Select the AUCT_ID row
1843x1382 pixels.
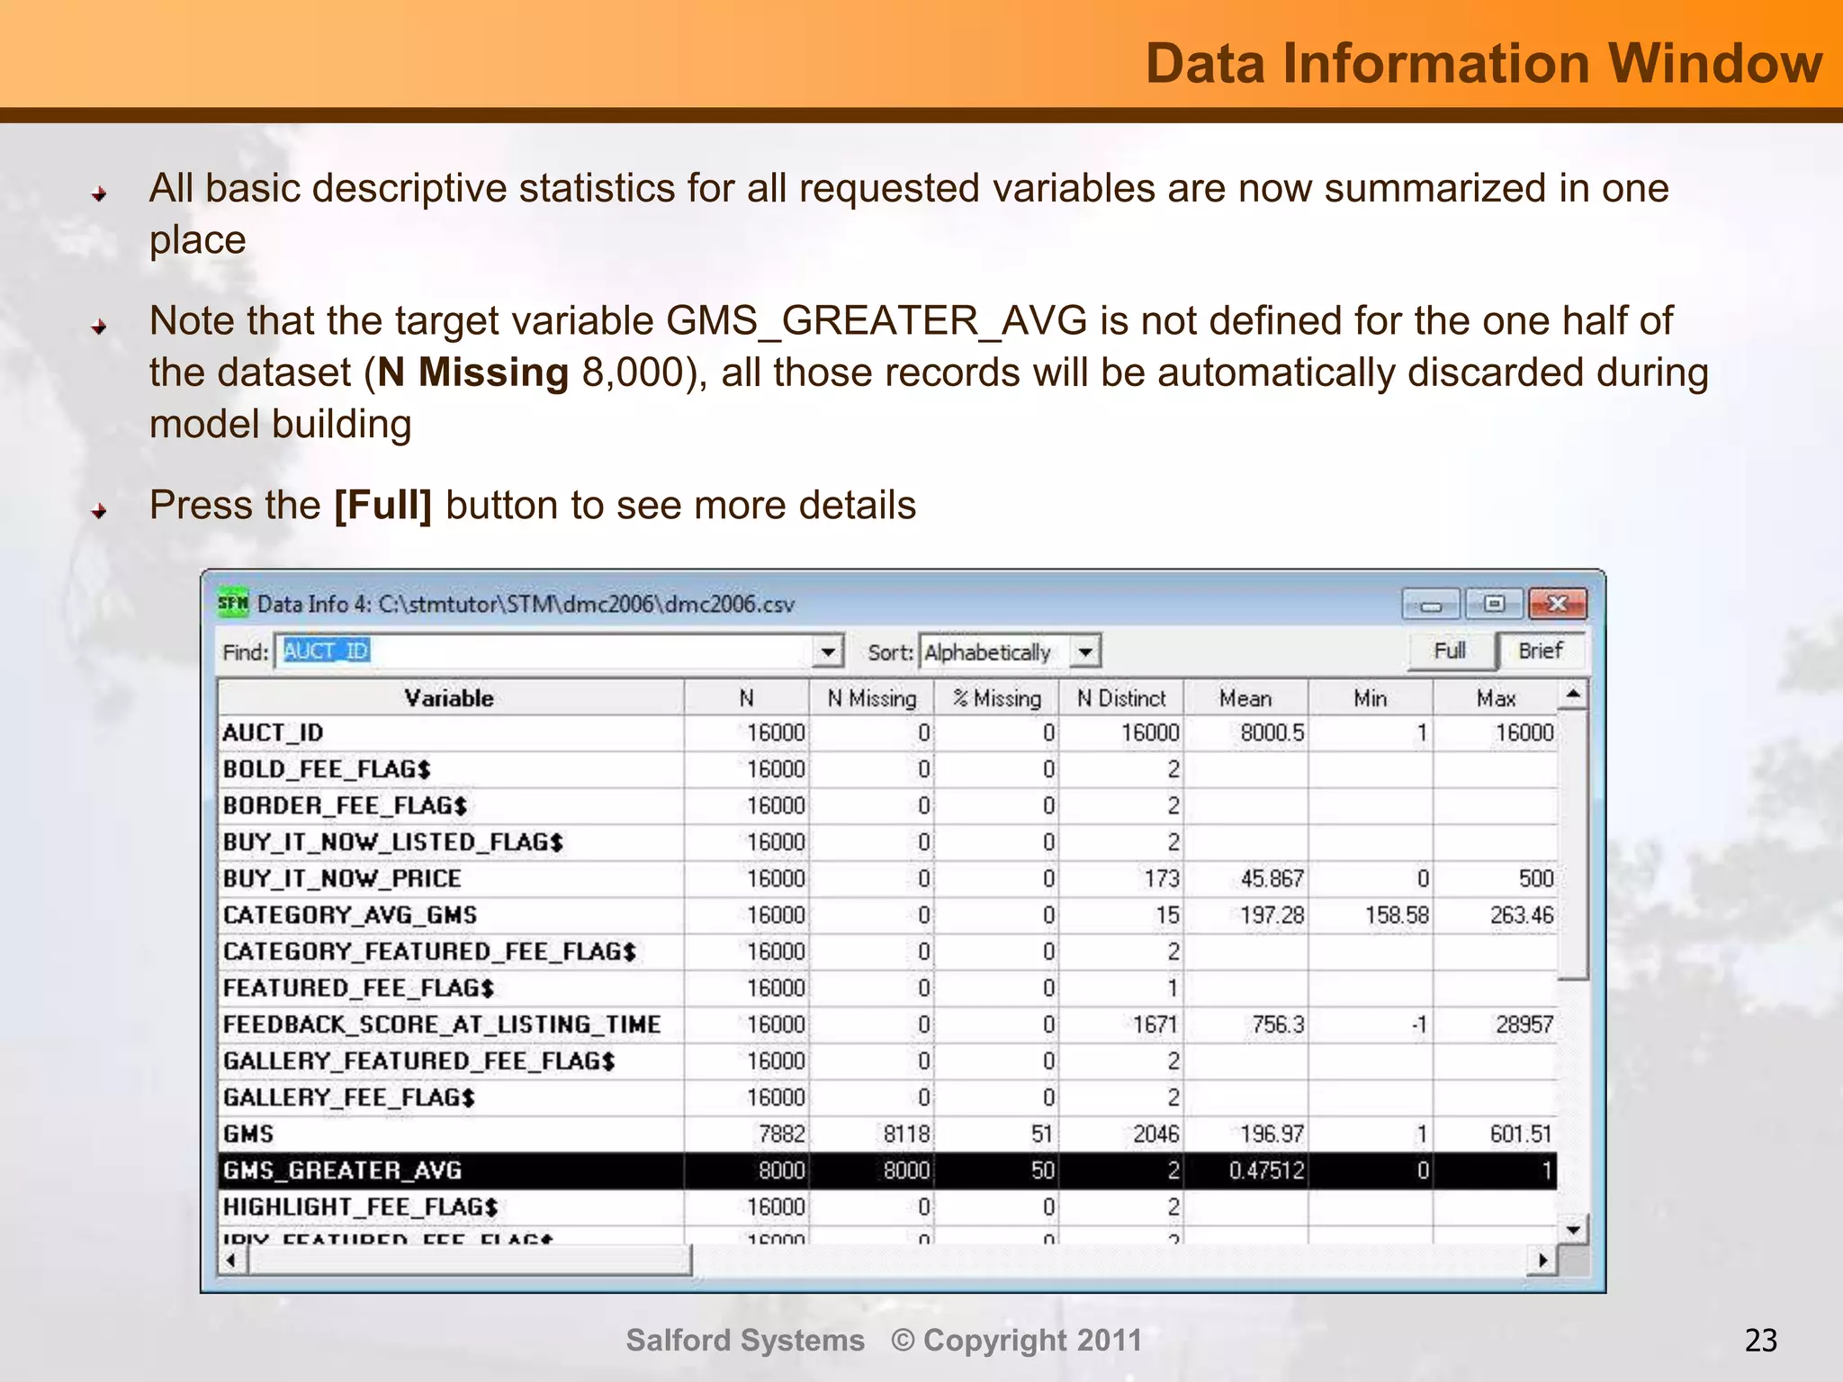coord(887,733)
